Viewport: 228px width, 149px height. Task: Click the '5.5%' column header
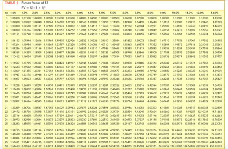(x=113, y=13)
